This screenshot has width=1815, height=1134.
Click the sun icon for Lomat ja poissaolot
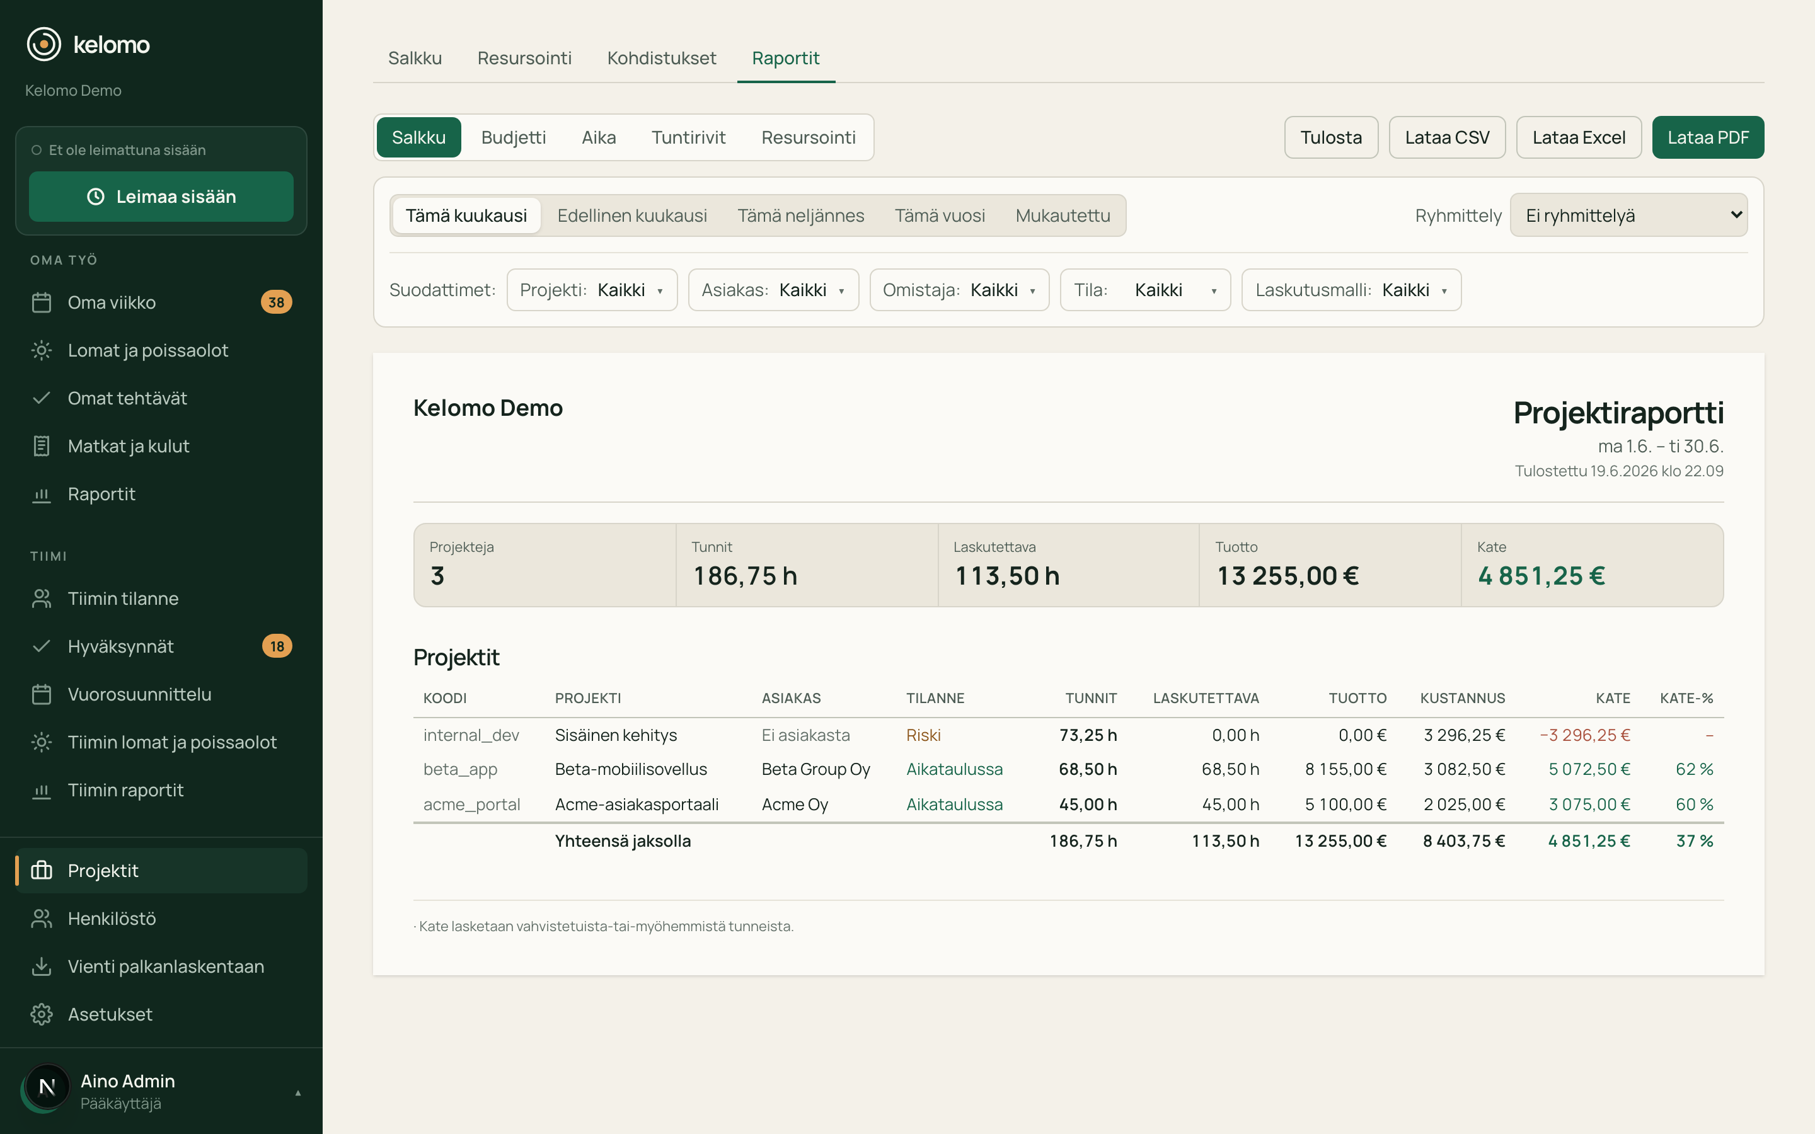pyautogui.click(x=41, y=350)
